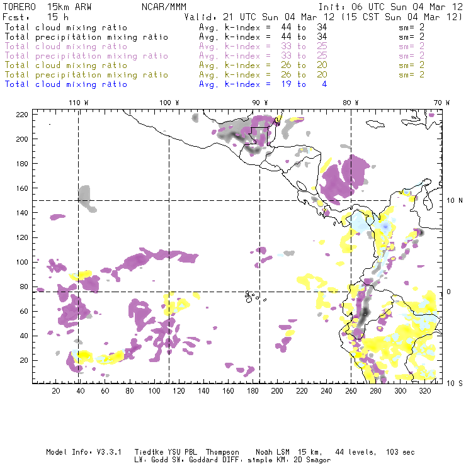Click '160' on the vertical axis
Screen dimensions: 466x466
(22, 188)
